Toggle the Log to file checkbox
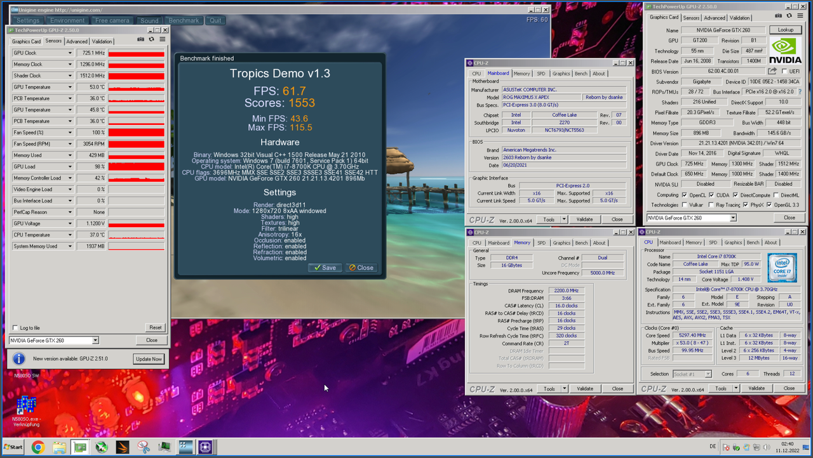813x458 pixels. click(15, 328)
